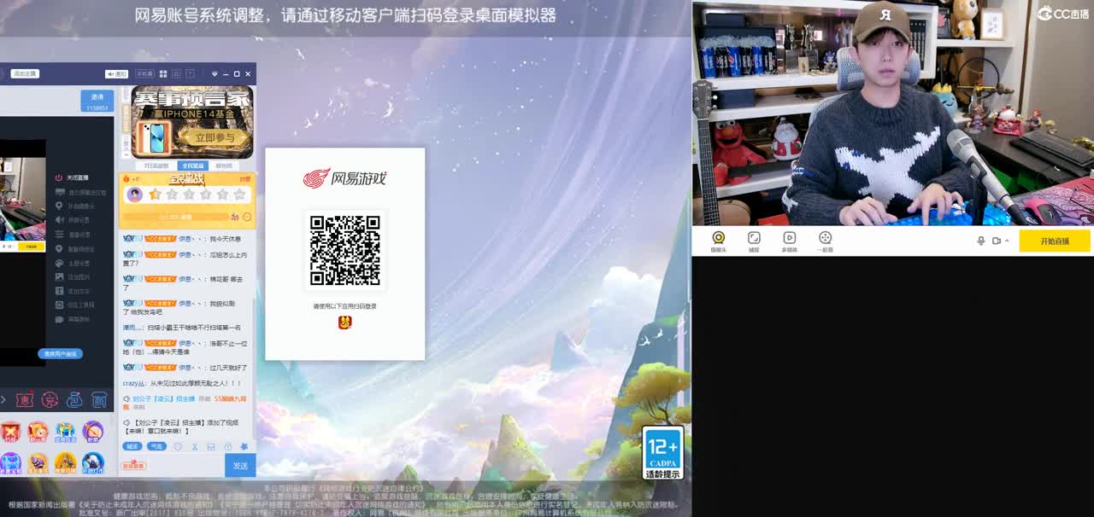This screenshot has width=1094, height=517.
Task: Click chat message '过几天就好了'
Action: click(x=228, y=368)
